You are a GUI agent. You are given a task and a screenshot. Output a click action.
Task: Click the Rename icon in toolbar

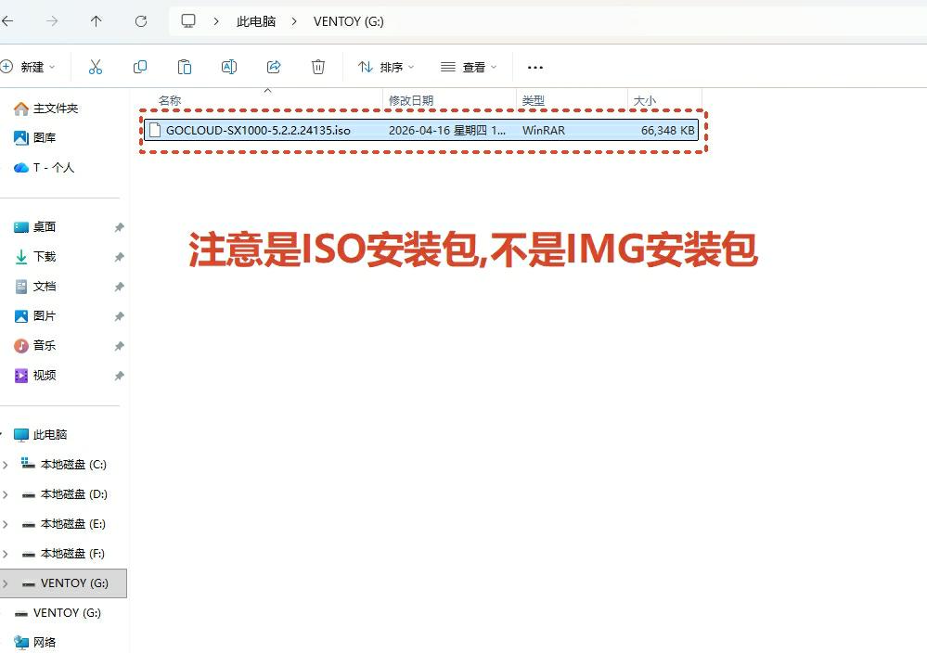(229, 67)
